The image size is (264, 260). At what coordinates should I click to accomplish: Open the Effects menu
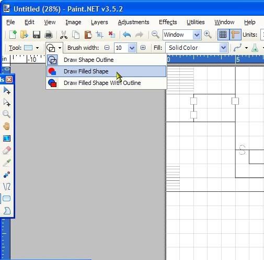pos(168,22)
